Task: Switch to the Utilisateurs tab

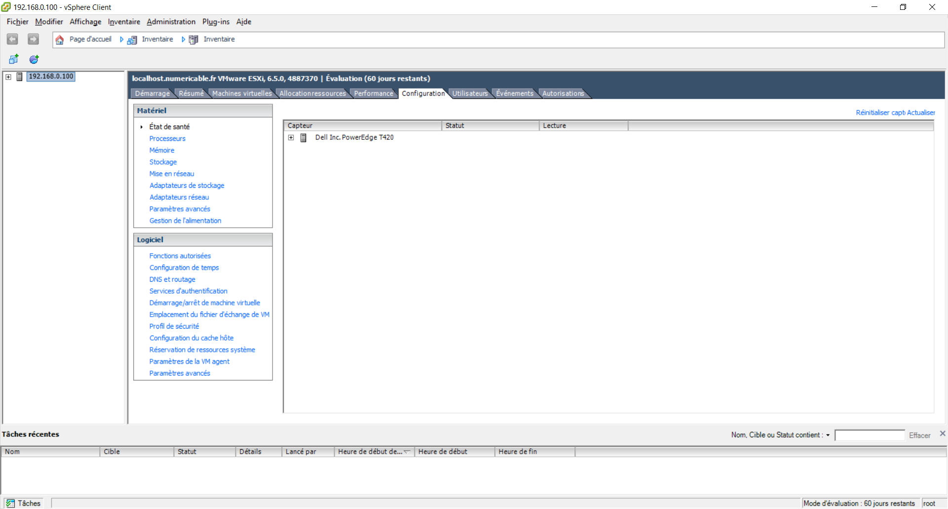Action: [x=470, y=93]
